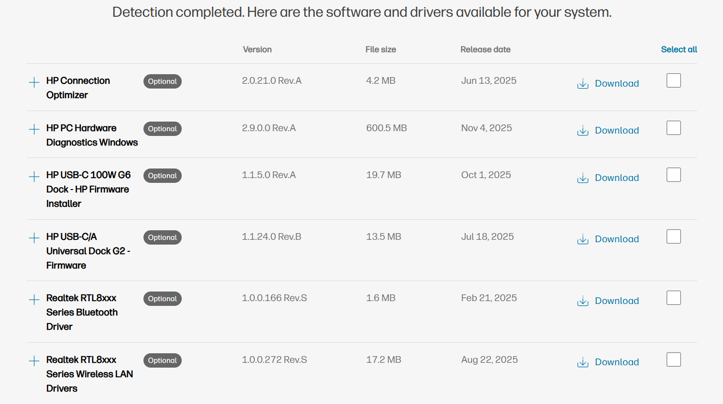Click the HP Connection Optimizer name
Viewport: 723px width, 404px height.
click(x=78, y=88)
